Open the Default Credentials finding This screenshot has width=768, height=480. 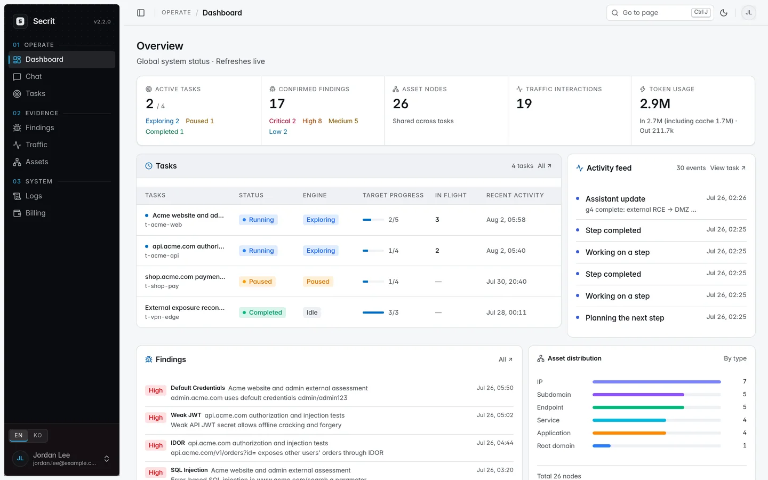click(329, 393)
